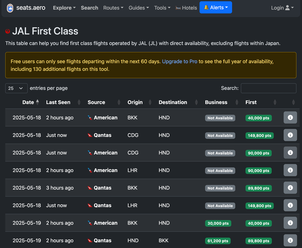Open info for BKK to HND 2025-05-18 American row
This screenshot has height=248, width=302.
pyautogui.click(x=290, y=117)
